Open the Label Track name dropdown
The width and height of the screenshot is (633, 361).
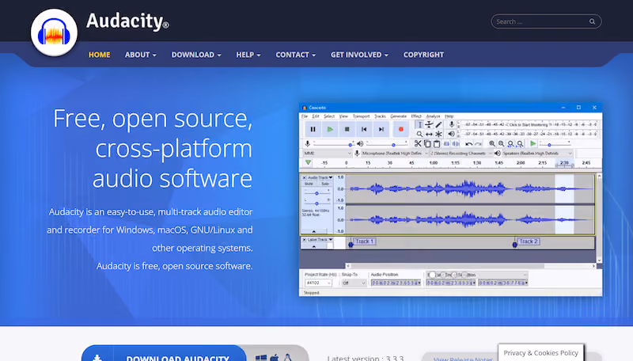click(x=320, y=239)
